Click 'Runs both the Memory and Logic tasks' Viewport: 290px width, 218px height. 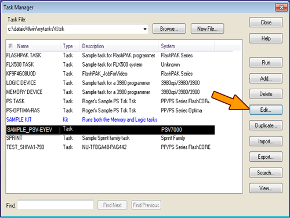pos(119,119)
